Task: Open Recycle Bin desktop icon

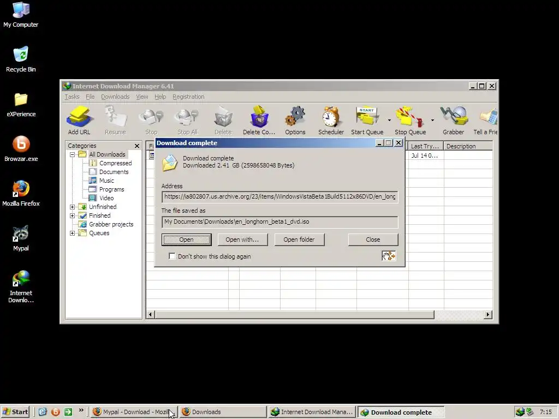Action: pos(21,59)
